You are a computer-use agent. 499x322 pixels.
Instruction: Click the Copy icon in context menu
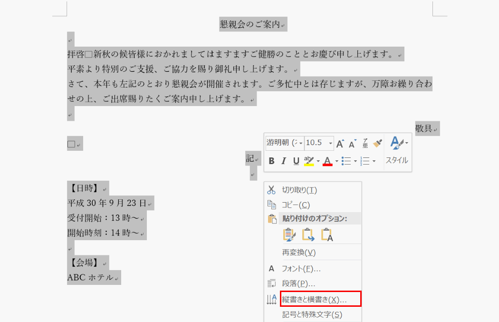[270, 205]
